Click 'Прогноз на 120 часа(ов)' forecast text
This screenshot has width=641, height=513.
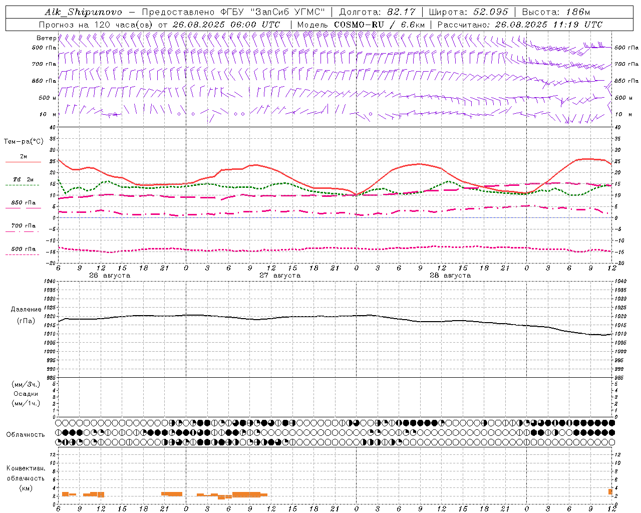click(97, 25)
